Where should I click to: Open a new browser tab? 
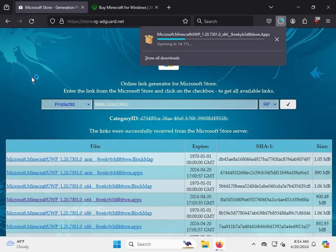click(169, 8)
